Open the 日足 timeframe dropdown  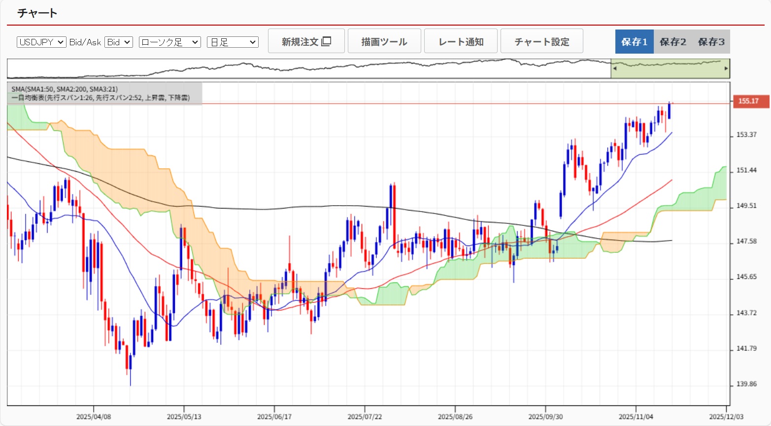click(233, 42)
